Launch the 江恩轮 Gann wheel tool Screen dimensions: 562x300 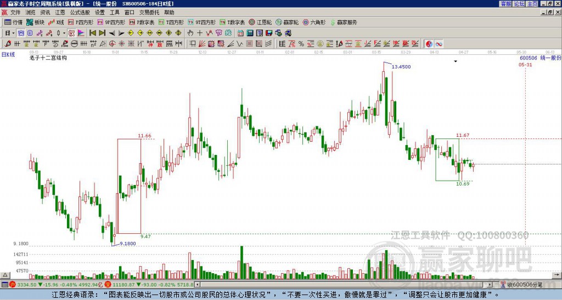(263, 22)
